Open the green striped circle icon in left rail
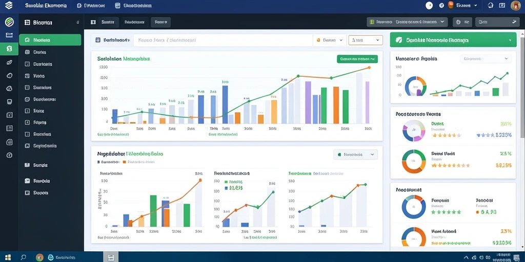The width and height of the screenshot is (525, 262). (9, 23)
